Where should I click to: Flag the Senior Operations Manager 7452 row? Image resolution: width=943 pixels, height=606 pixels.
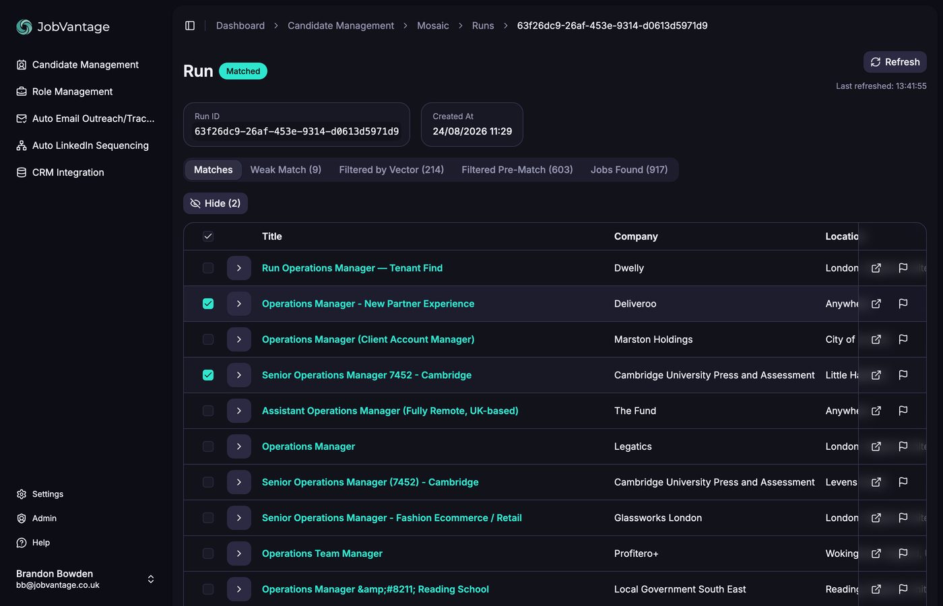(903, 375)
